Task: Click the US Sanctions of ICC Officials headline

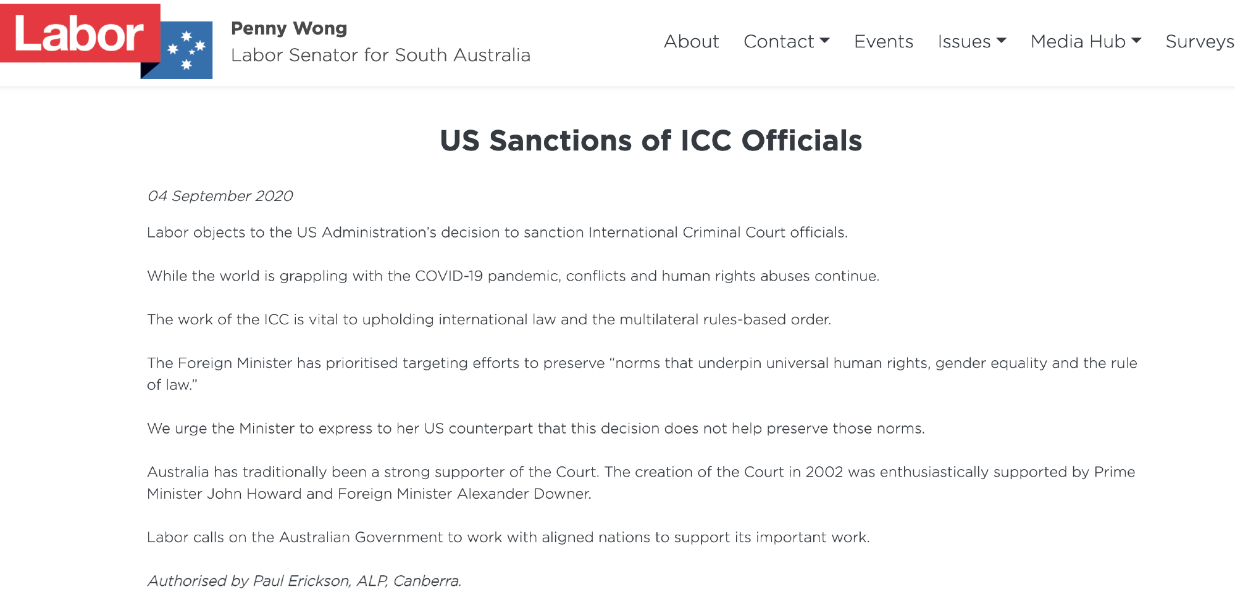Action: point(651,141)
